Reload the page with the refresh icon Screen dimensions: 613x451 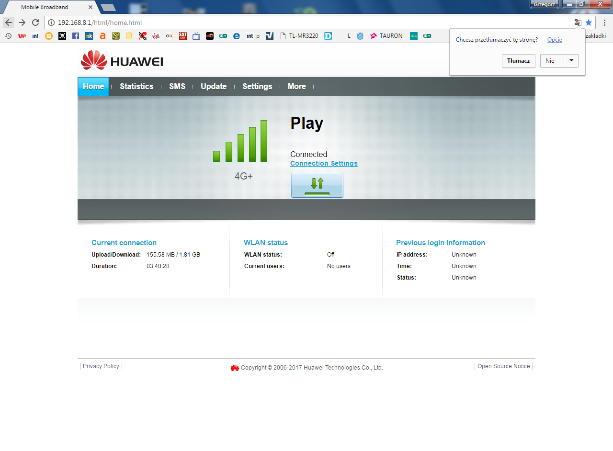click(35, 23)
